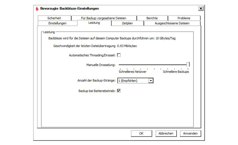Expand the Anzahl der Backup-Stränge dropdown arrow
This screenshot has width=238, height=145.
click(x=151, y=81)
